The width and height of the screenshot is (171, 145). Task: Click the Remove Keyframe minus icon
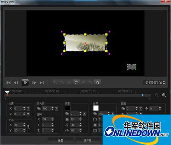click(62, 82)
